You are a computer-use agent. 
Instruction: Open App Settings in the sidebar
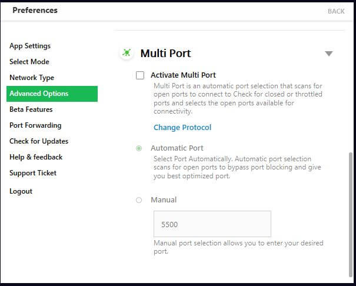[x=30, y=46]
